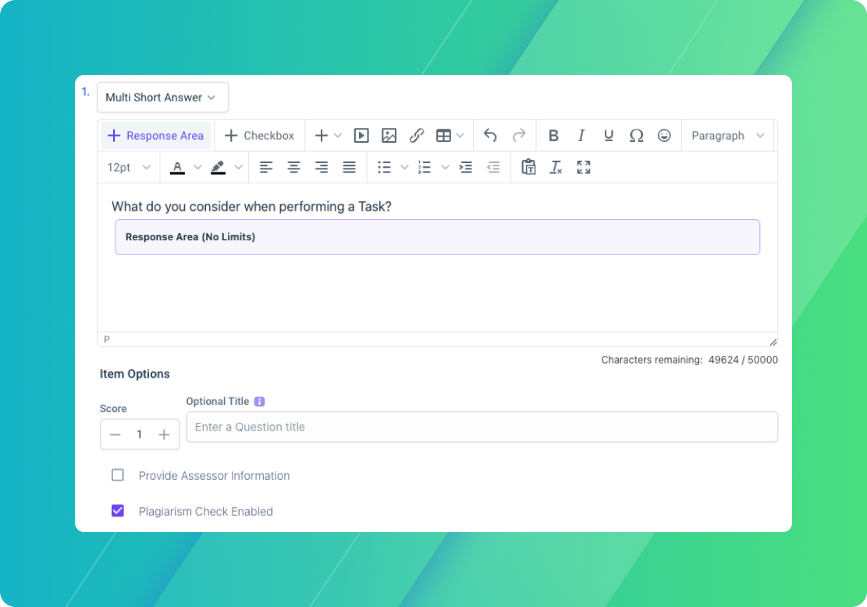Open the Paragraph style dropdown
Screen dimensions: 867x607
click(x=727, y=135)
